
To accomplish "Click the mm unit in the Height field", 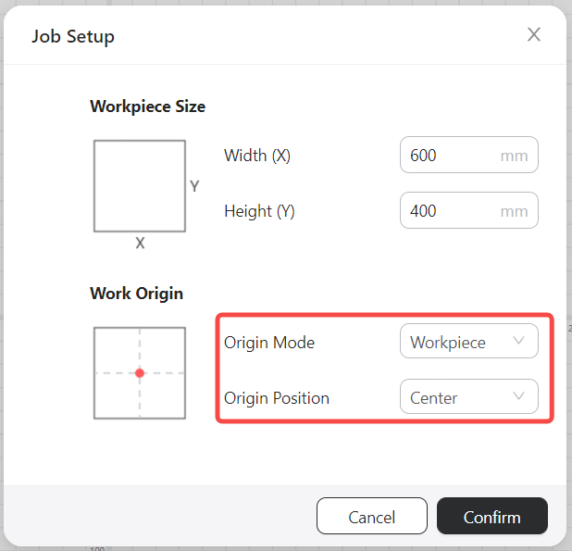I will (x=514, y=212).
